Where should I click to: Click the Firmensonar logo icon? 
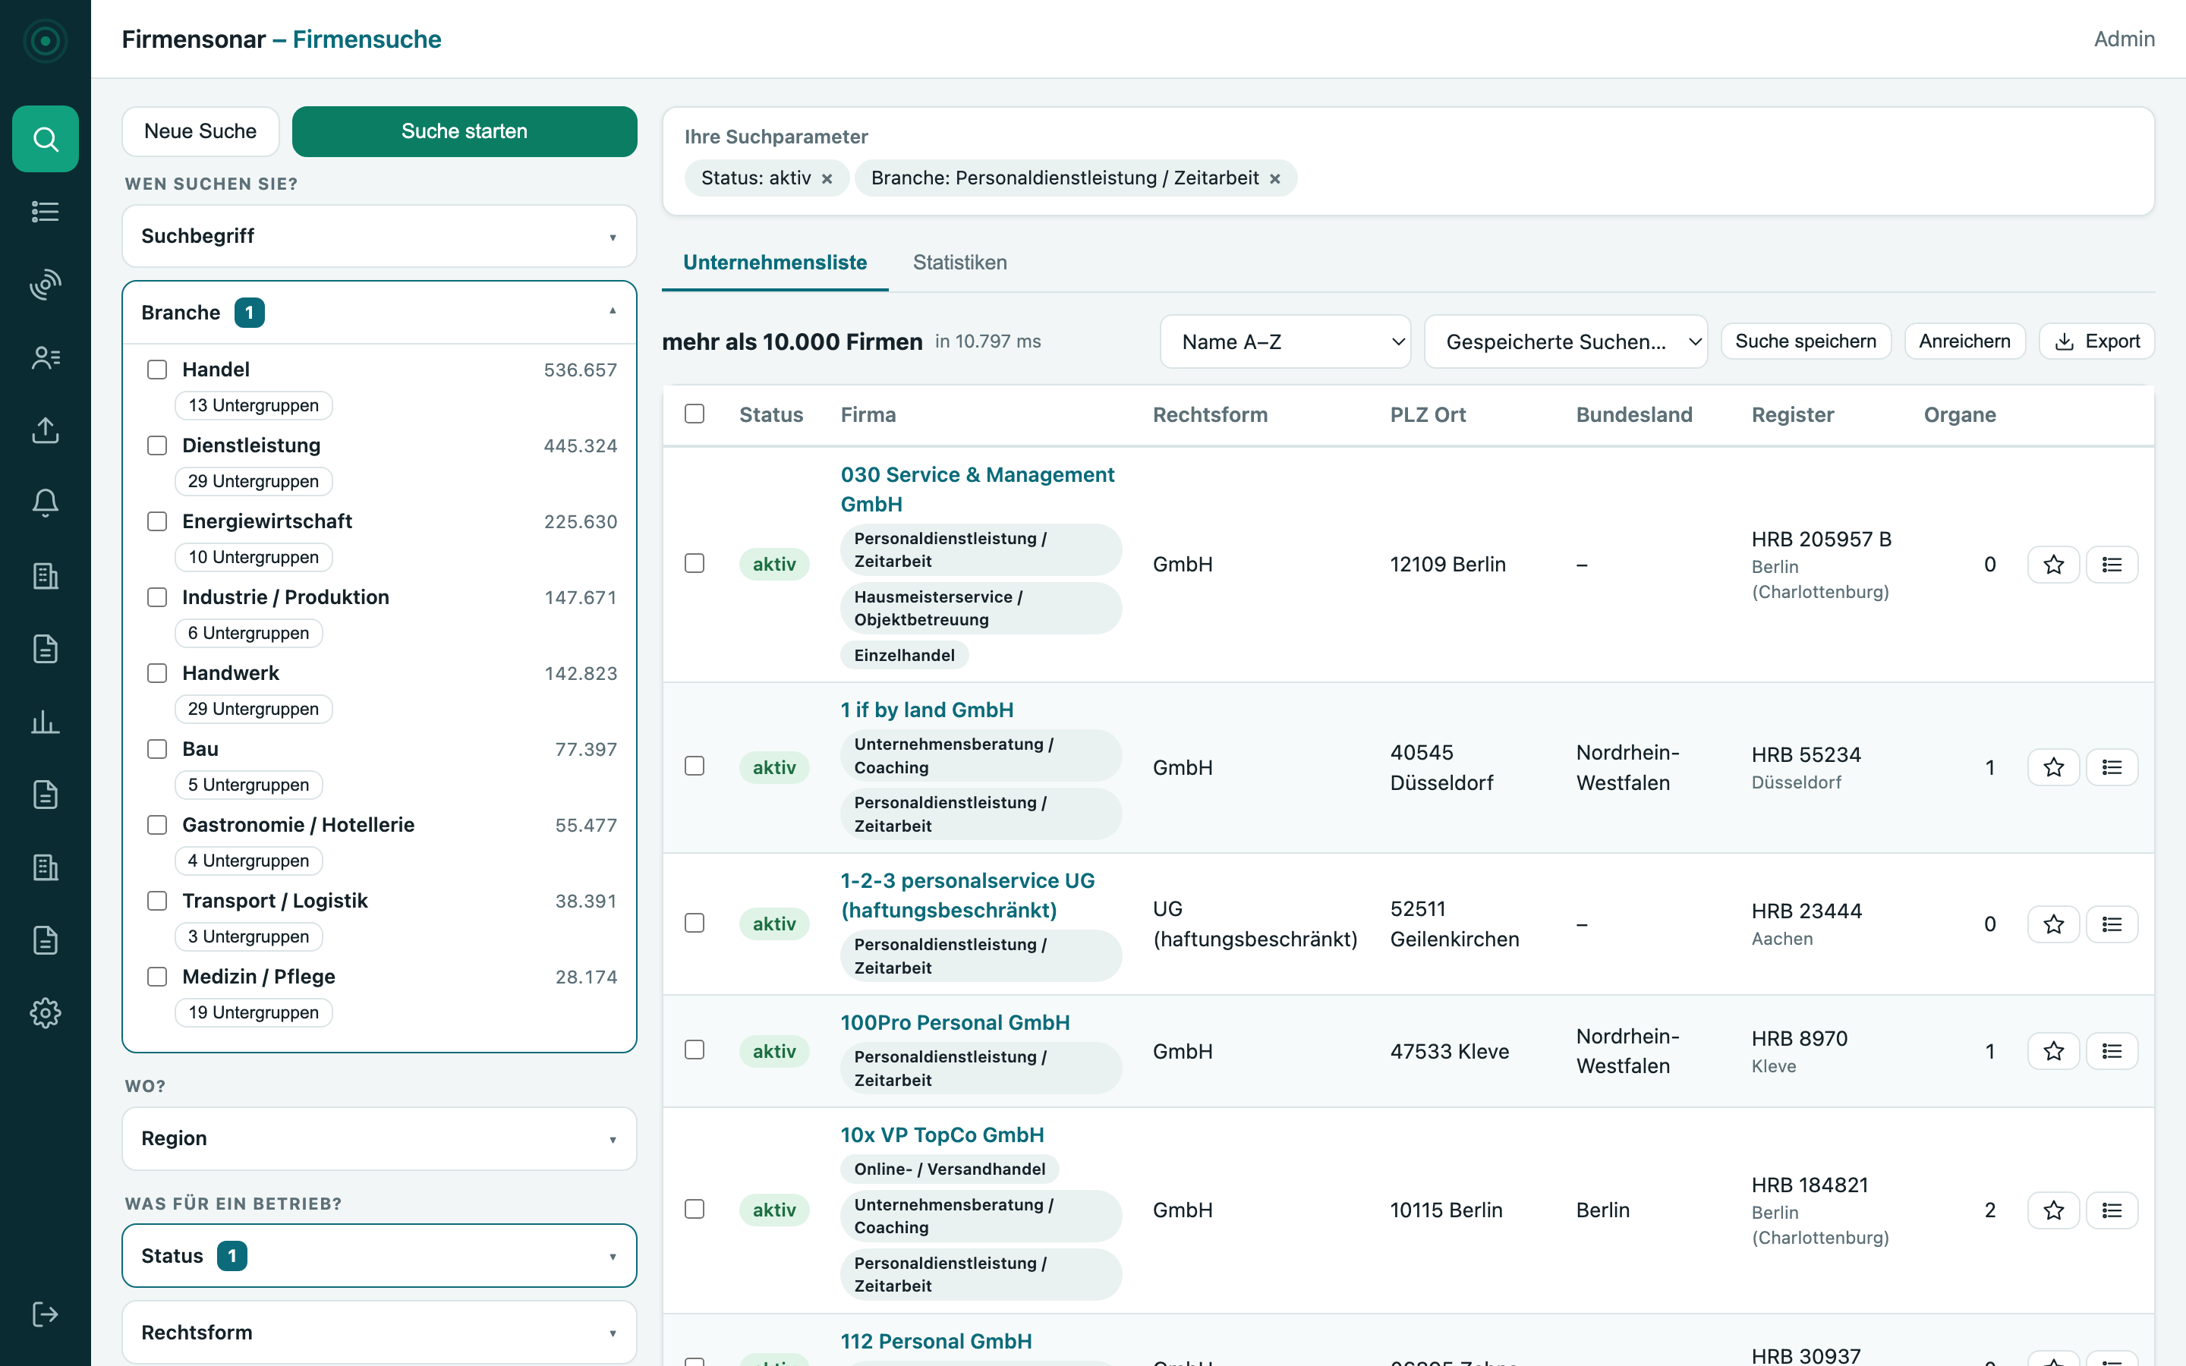click(x=46, y=41)
